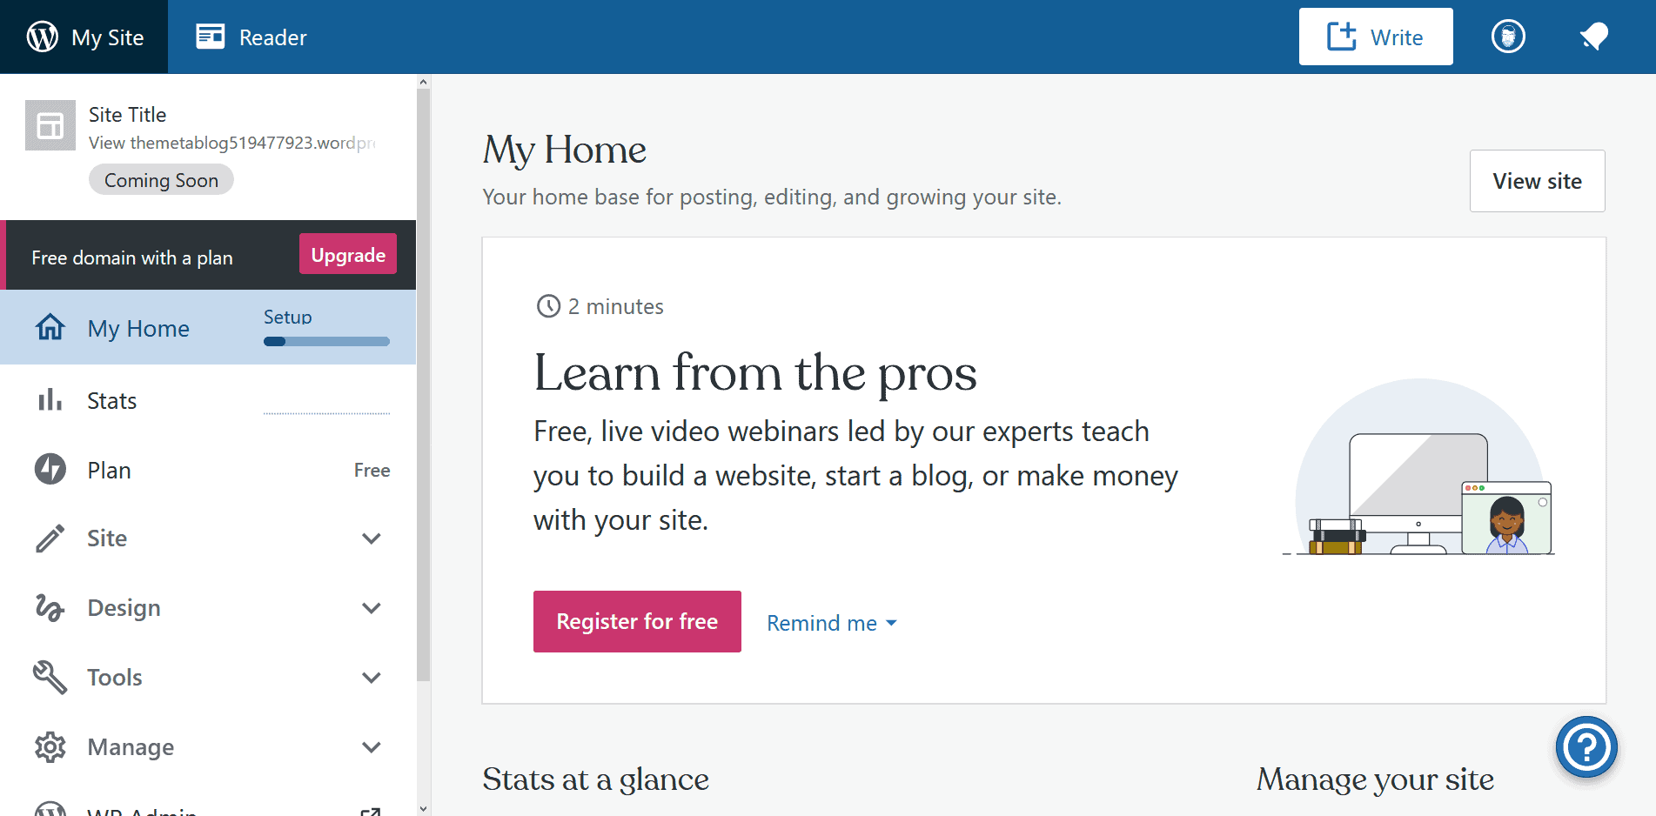Click the Setup progress bar

click(326, 340)
